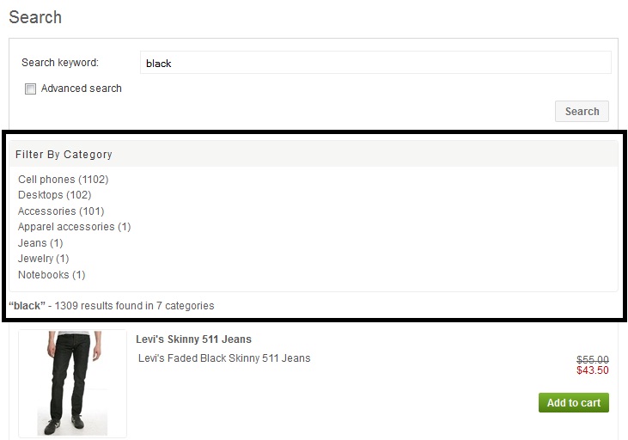
Task: Focus the Search keyword input field
Action: (x=375, y=63)
